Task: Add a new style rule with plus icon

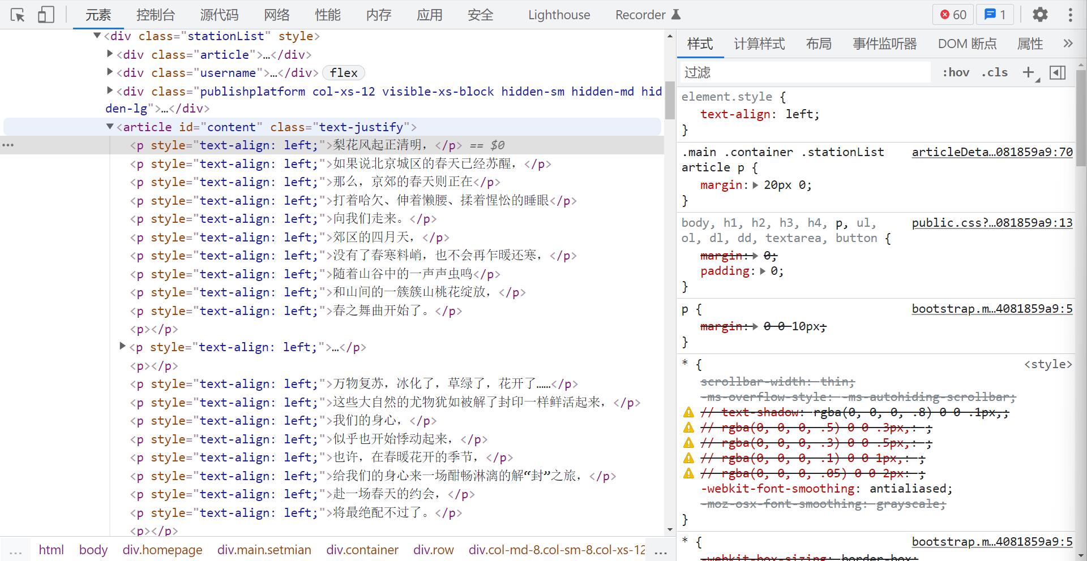Action: point(1029,72)
